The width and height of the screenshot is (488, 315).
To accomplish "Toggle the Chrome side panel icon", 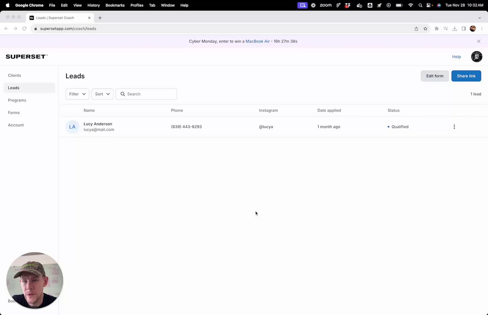I will click(x=464, y=29).
